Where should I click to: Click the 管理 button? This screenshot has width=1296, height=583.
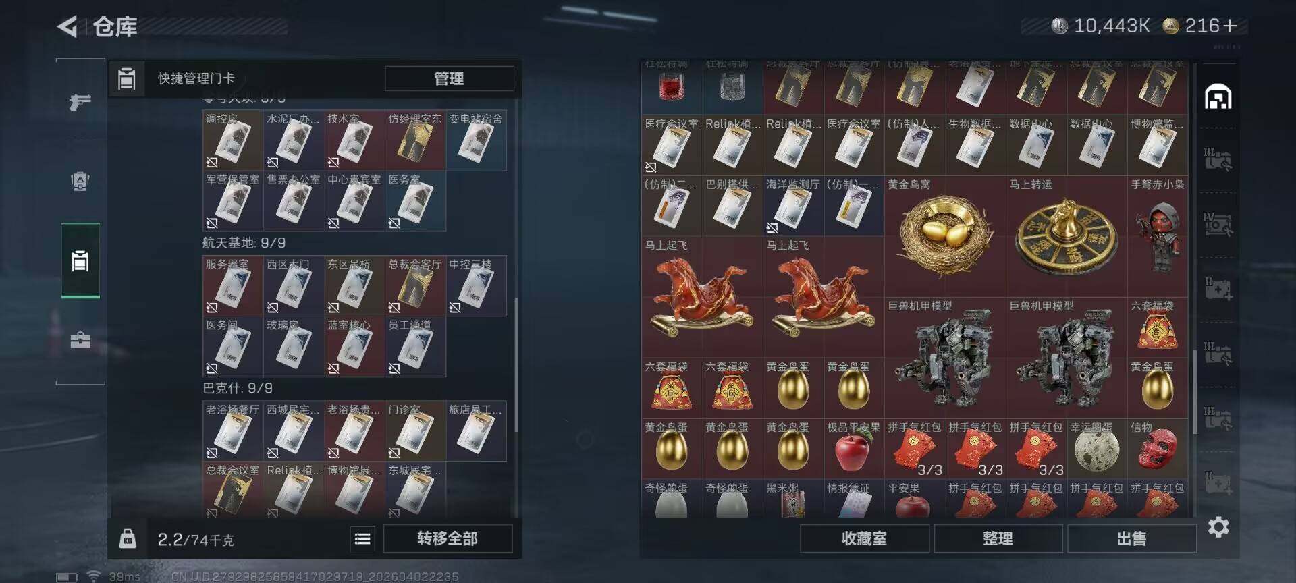449,78
